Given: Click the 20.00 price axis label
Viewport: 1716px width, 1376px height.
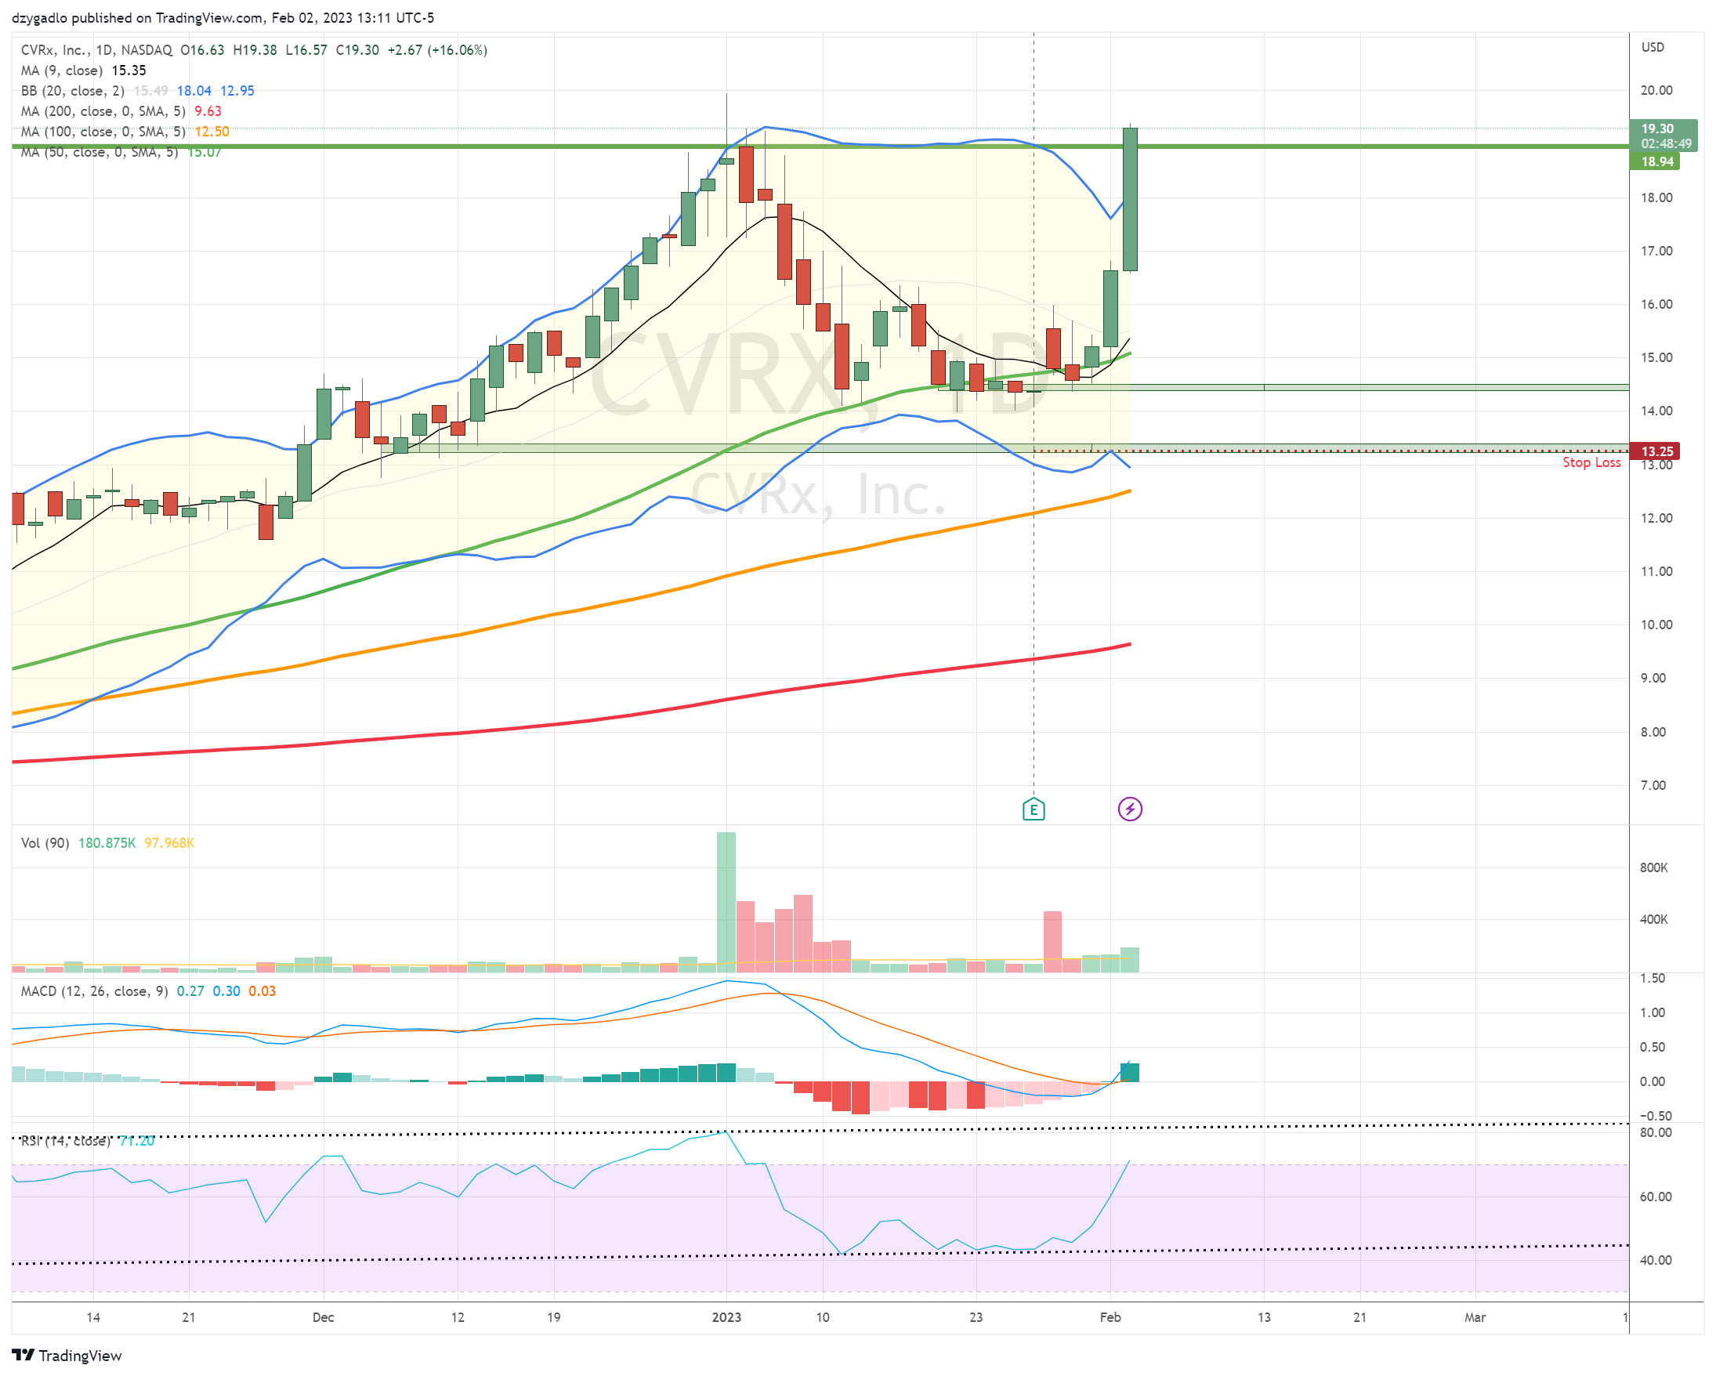Looking at the screenshot, I should coord(1656,90).
